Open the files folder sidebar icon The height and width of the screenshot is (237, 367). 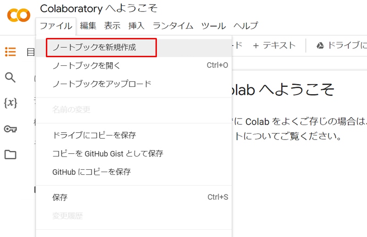[x=11, y=155]
